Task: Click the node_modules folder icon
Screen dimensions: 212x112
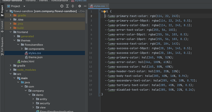Action: 15,70
